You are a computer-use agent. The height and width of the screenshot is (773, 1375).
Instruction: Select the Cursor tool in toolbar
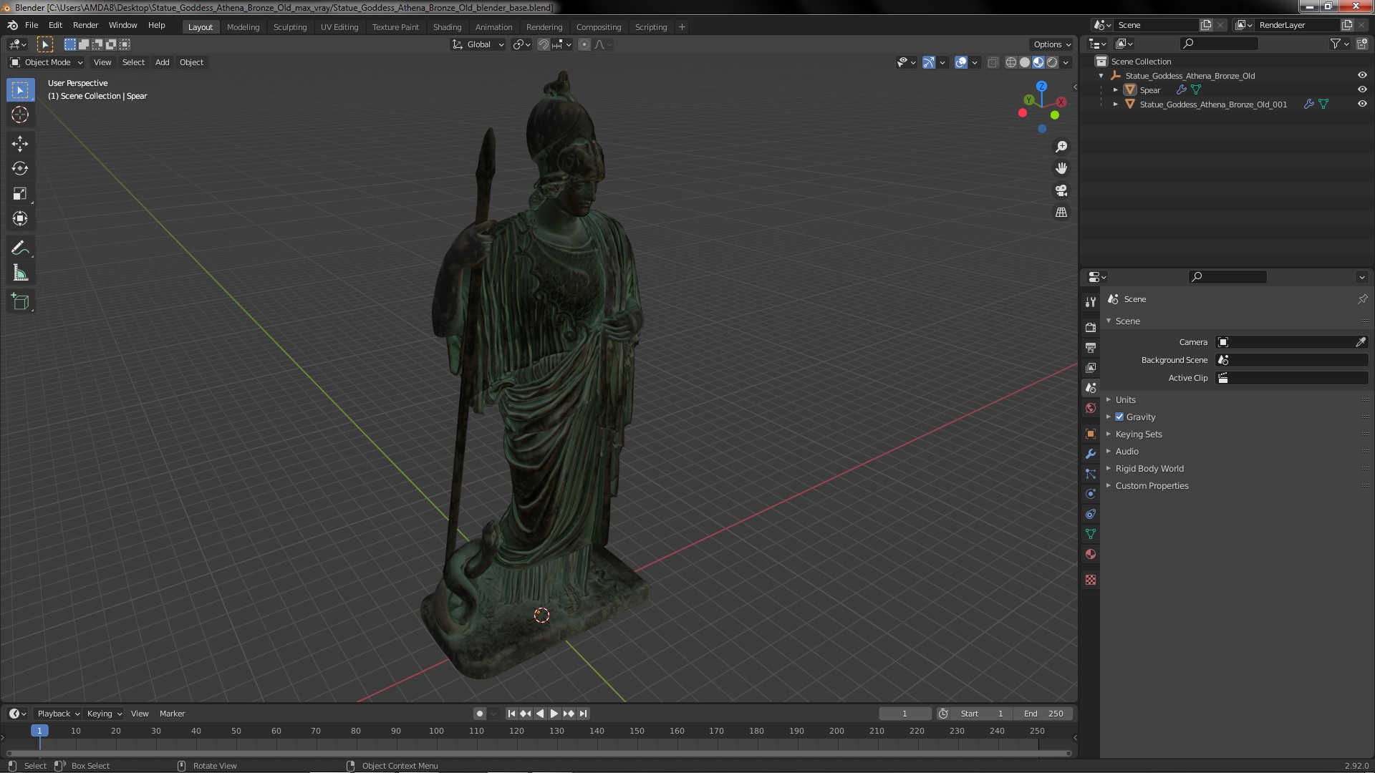[x=20, y=115]
